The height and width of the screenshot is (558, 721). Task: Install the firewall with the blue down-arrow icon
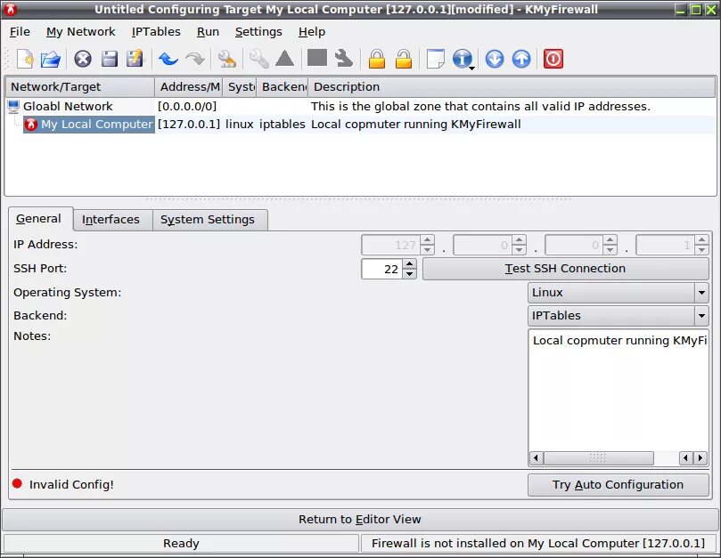click(496, 59)
